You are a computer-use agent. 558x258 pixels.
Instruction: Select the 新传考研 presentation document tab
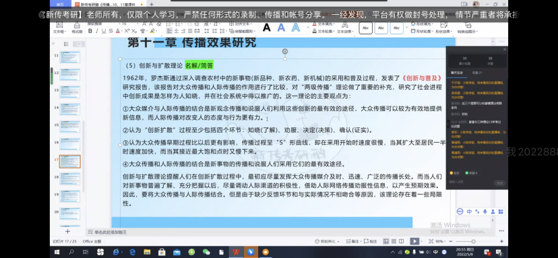point(109,4)
